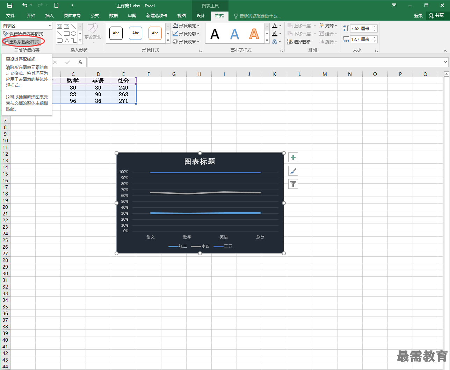The image size is (450, 370).
Task: Click 重设以匹配样式 button
Action: pos(21,42)
